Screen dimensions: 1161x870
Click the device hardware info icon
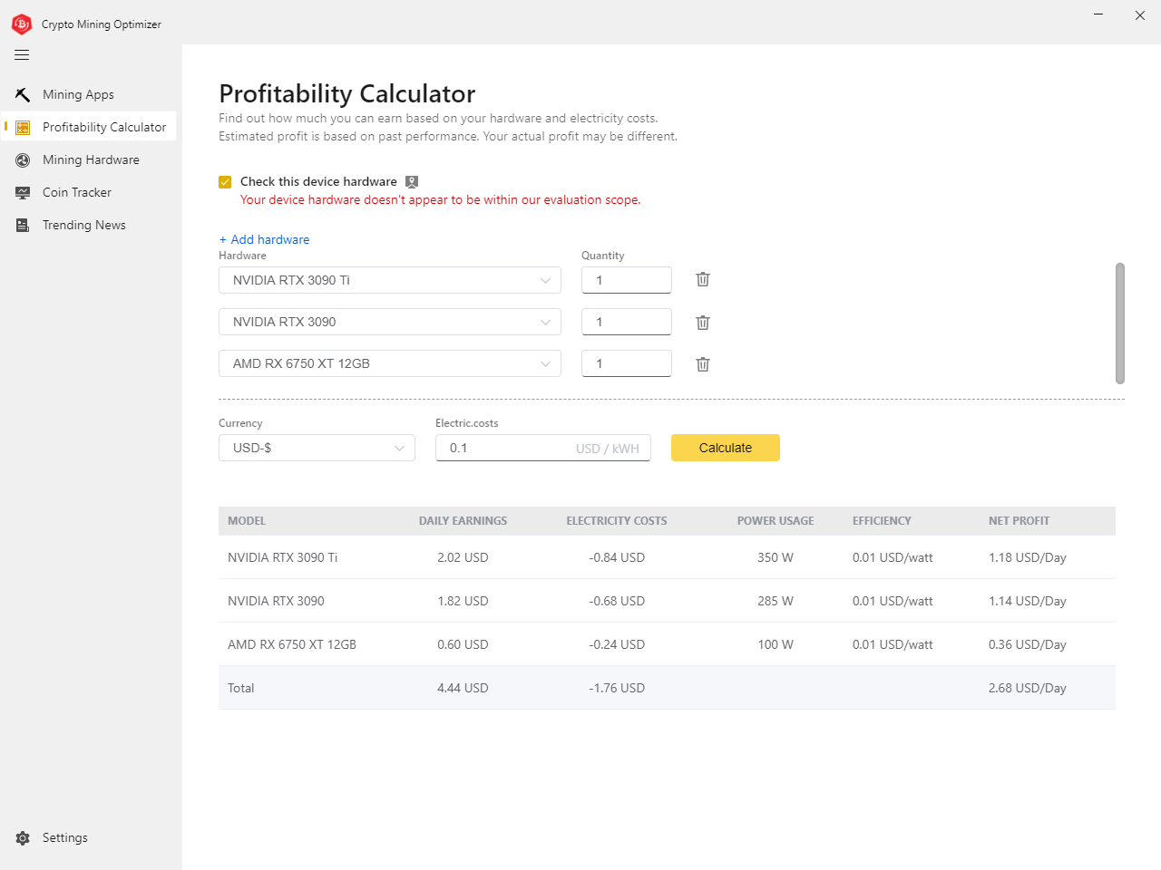pyautogui.click(x=412, y=182)
